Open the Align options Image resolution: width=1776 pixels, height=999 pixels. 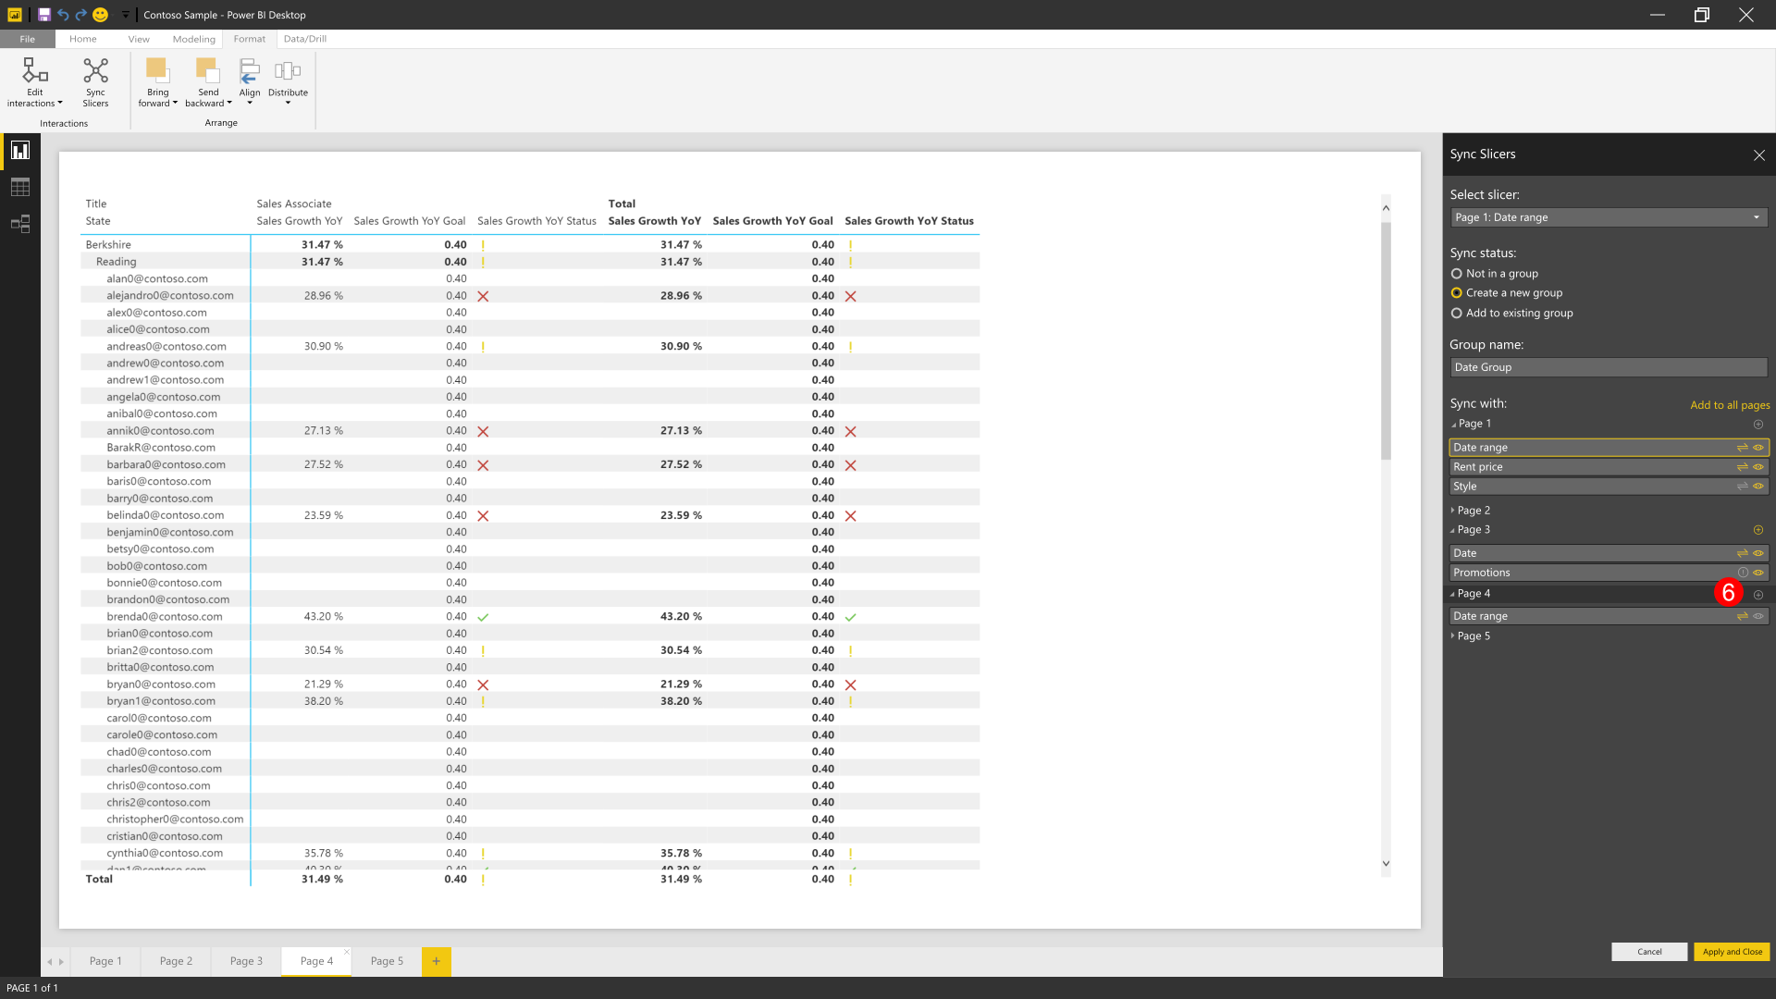pyautogui.click(x=250, y=81)
